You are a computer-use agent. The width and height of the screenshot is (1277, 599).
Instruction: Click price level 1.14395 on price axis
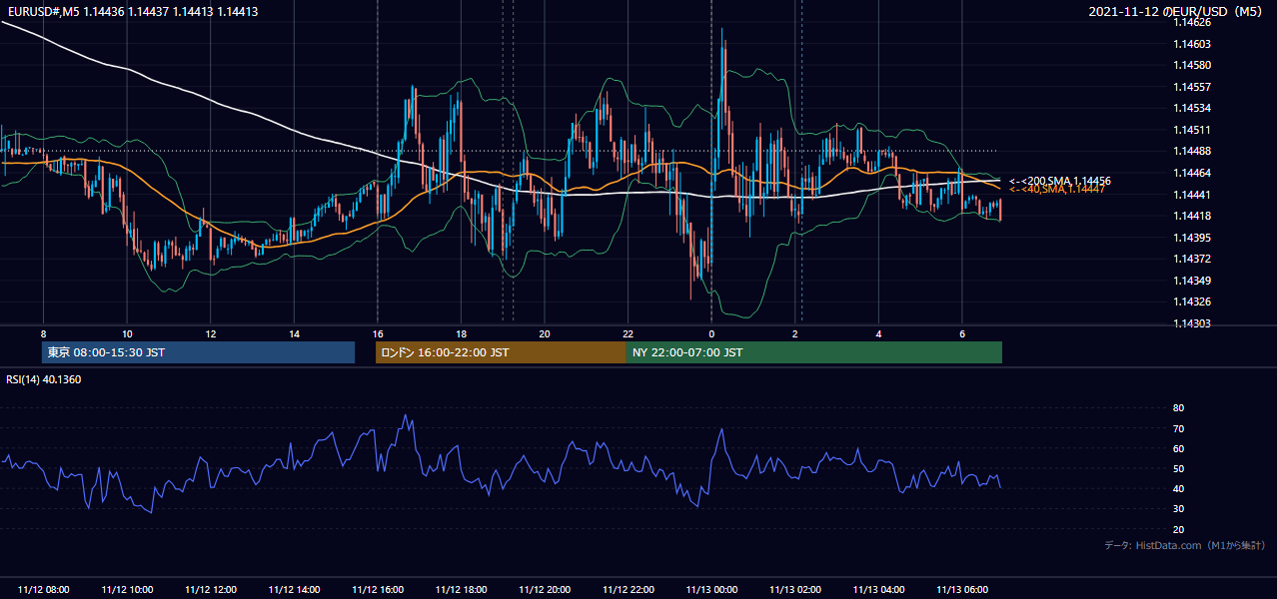pos(1192,238)
